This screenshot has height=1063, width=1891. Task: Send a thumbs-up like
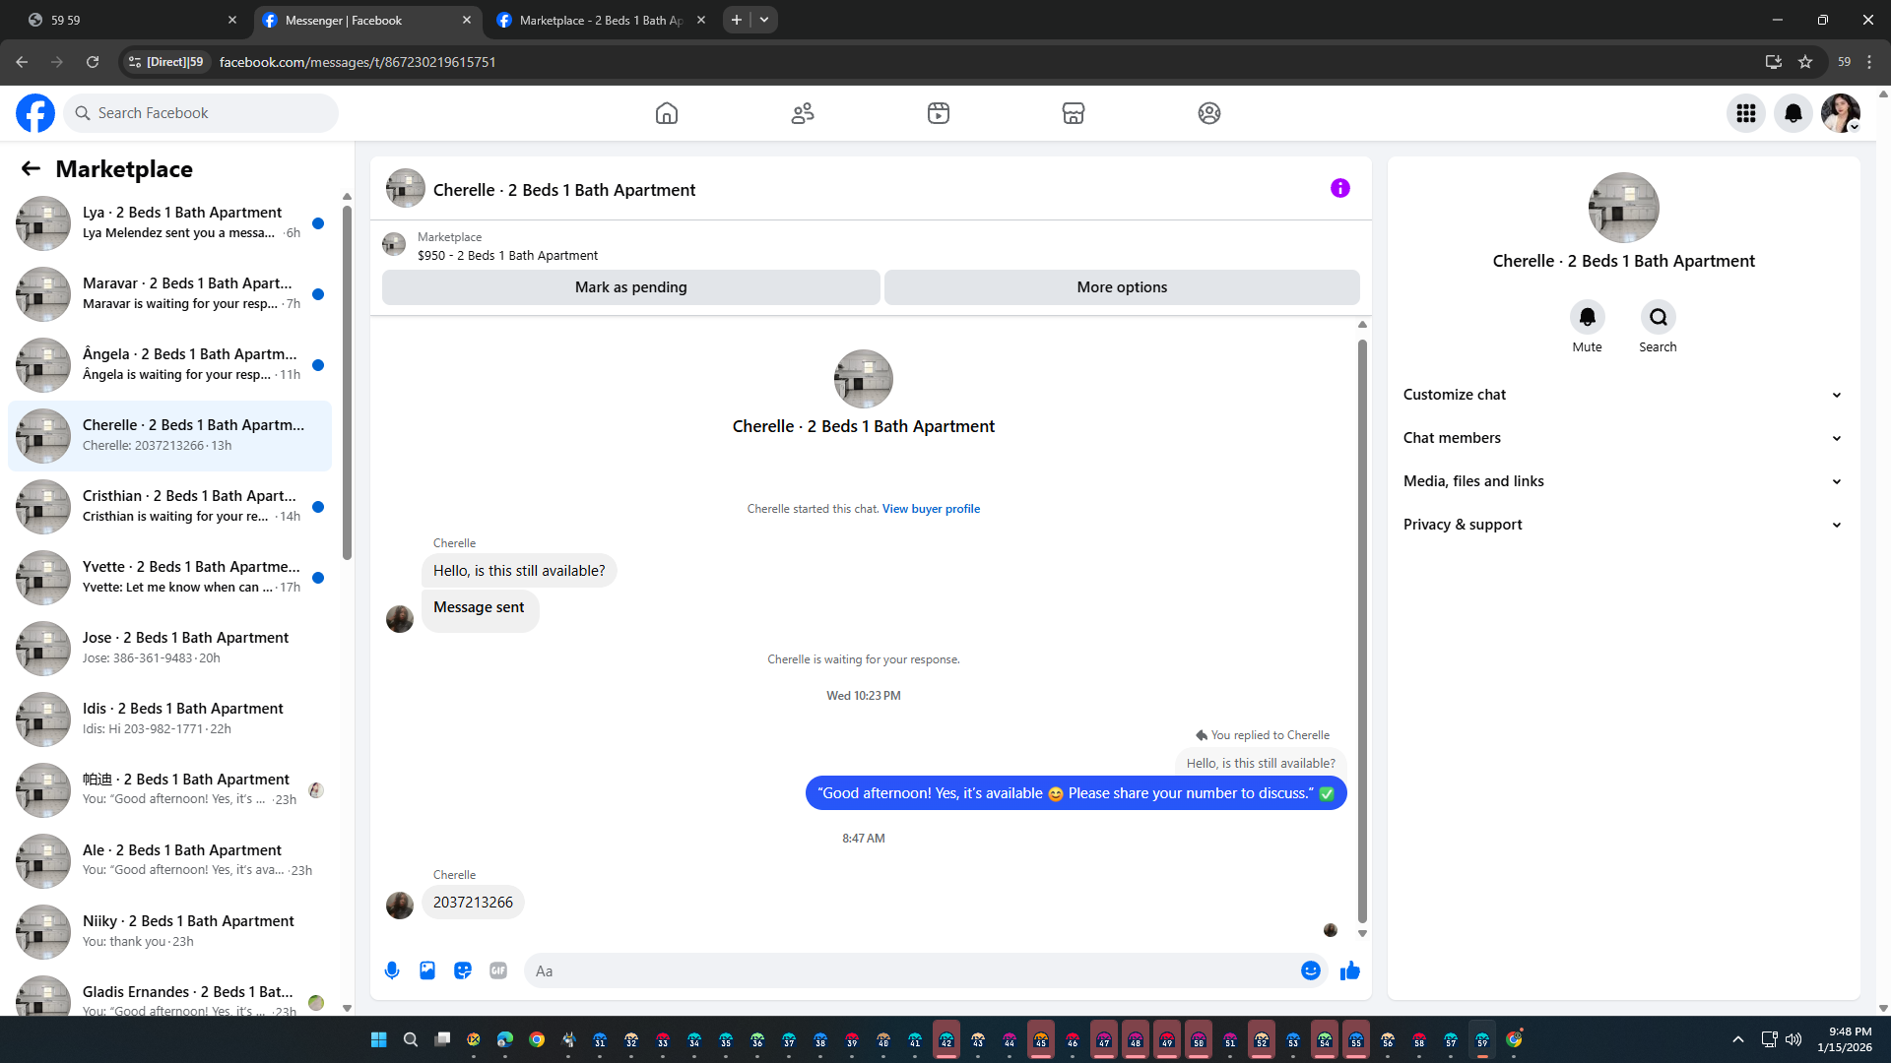(1349, 970)
